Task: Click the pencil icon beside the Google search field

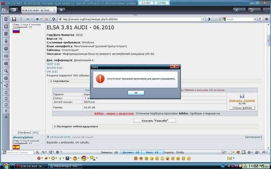Action: click(x=260, y=19)
